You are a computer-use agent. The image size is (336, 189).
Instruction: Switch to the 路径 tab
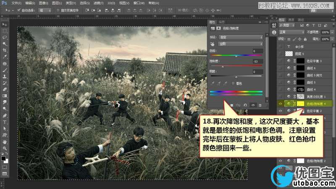pyautogui.click(x=301, y=20)
